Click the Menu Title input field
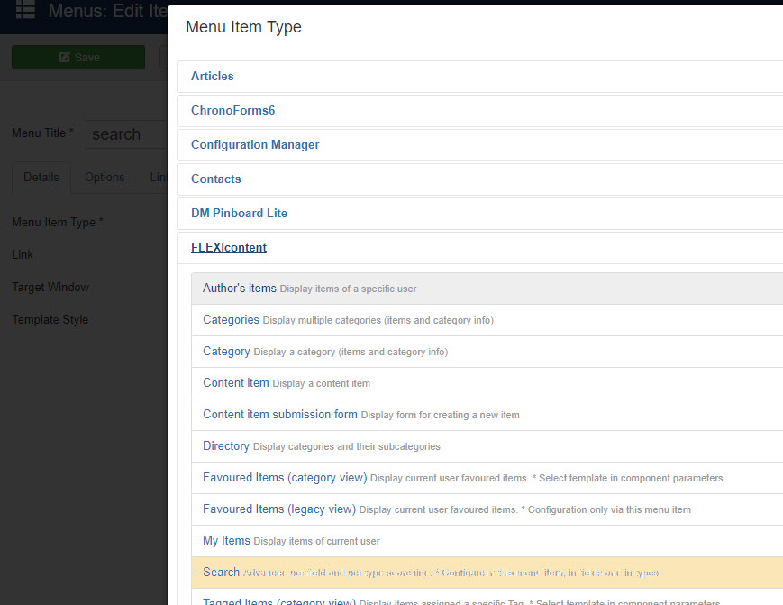The image size is (783, 605). [126, 134]
